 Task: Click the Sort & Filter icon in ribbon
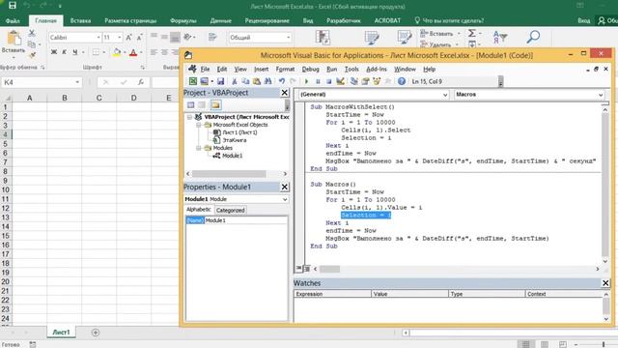tap(500, 37)
